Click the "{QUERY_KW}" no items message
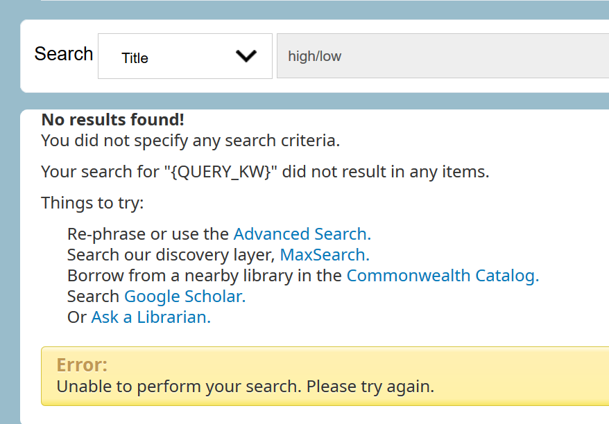The height and width of the screenshot is (424, 609). (x=265, y=171)
